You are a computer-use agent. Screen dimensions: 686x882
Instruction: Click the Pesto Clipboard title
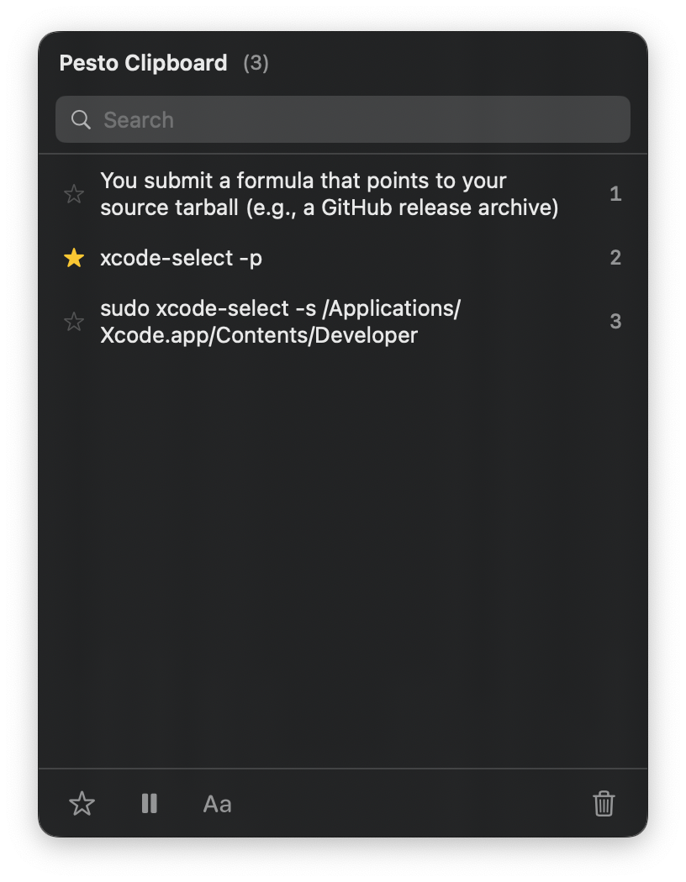[x=143, y=62]
